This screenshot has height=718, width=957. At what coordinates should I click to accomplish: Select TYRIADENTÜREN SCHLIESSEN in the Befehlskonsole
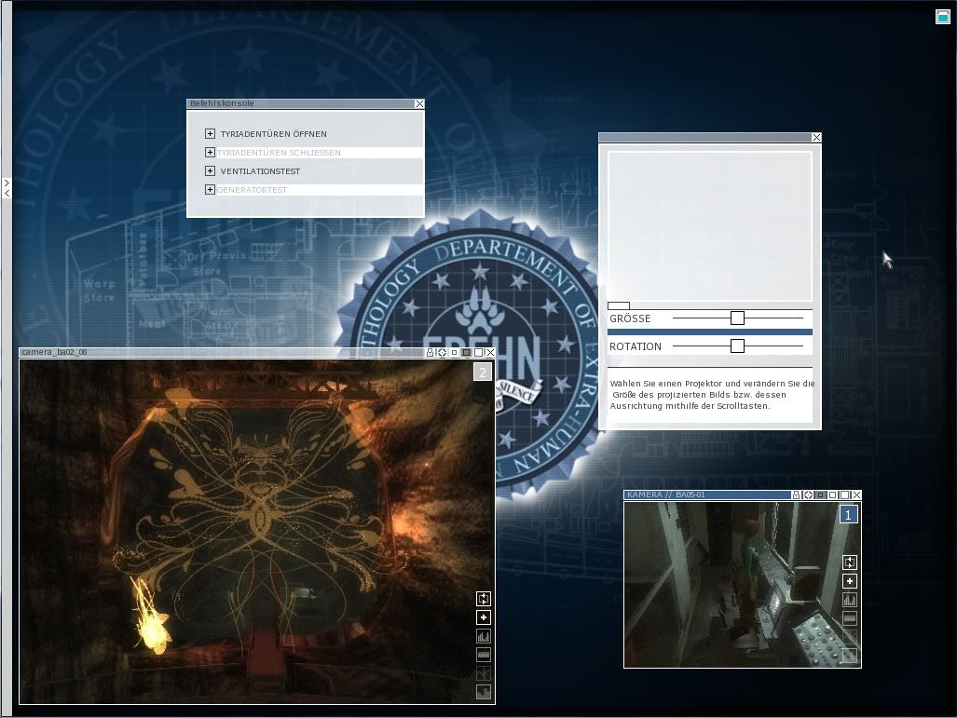click(x=279, y=153)
